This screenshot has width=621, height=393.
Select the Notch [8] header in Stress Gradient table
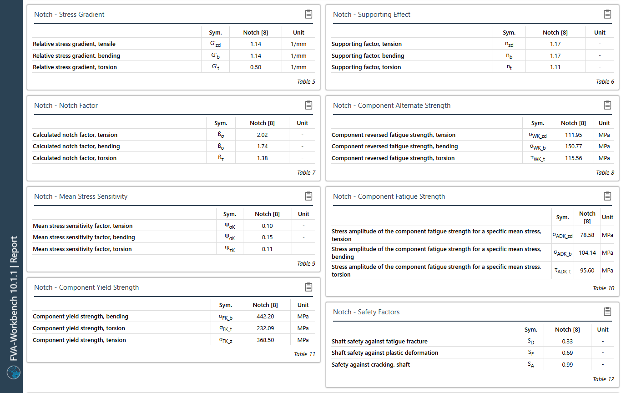pos(256,32)
